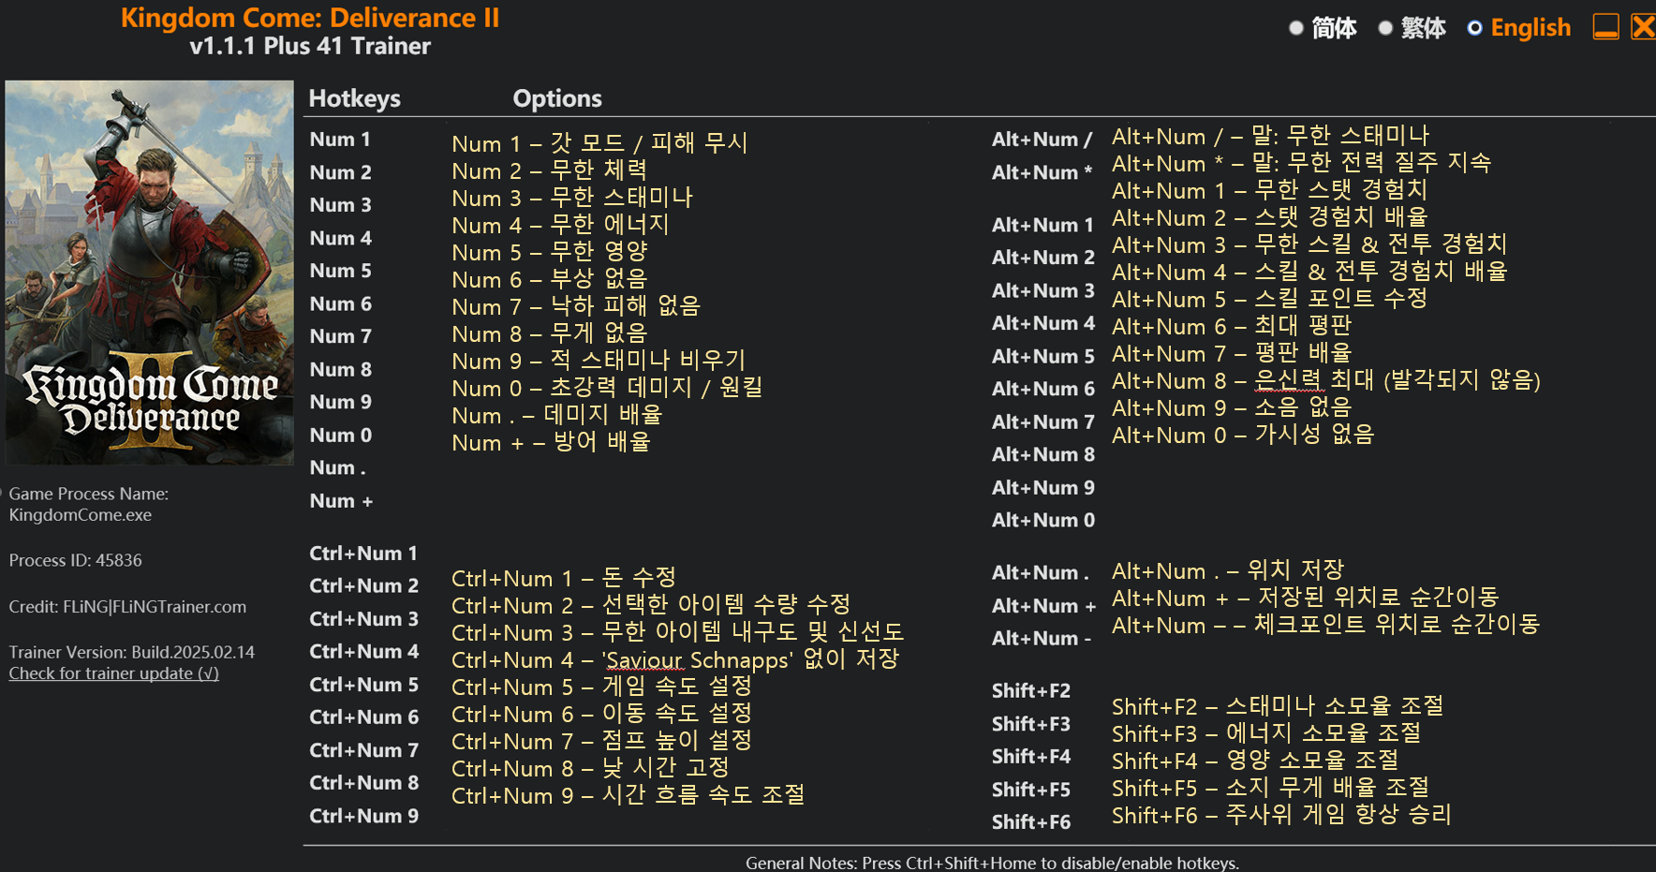Click the Alt+Num + hotkey label
Screen dimensions: 1656x872
[x=1043, y=606]
